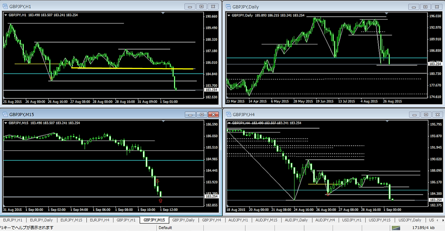
Task: Open the AUDJPY,H4 chart tab
Action: pos(324,220)
